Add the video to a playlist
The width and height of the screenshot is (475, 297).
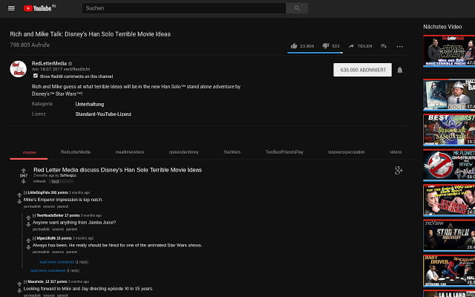[x=384, y=46]
